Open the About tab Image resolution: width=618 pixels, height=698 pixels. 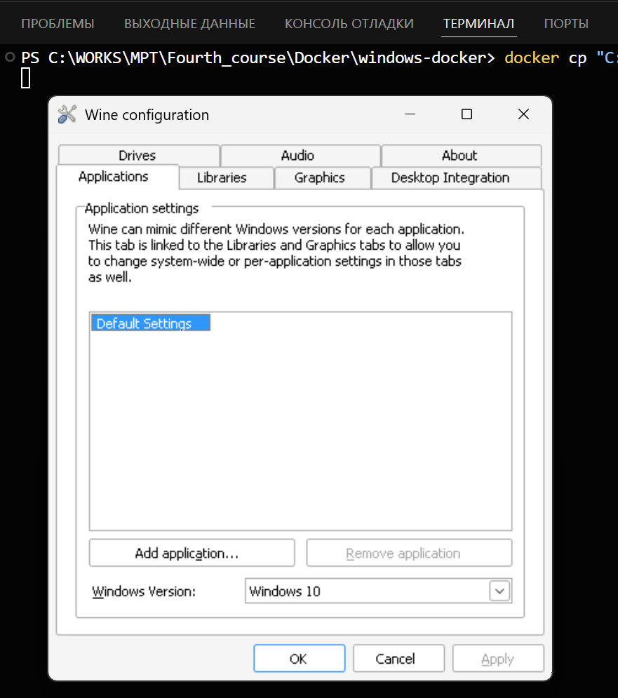(462, 155)
